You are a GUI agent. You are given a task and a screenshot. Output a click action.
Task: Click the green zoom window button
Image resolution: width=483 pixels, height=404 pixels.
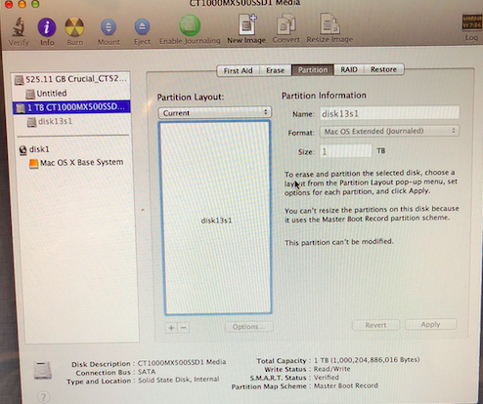35,4
